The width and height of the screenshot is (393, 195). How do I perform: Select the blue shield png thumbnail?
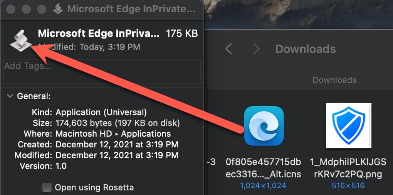(x=349, y=126)
